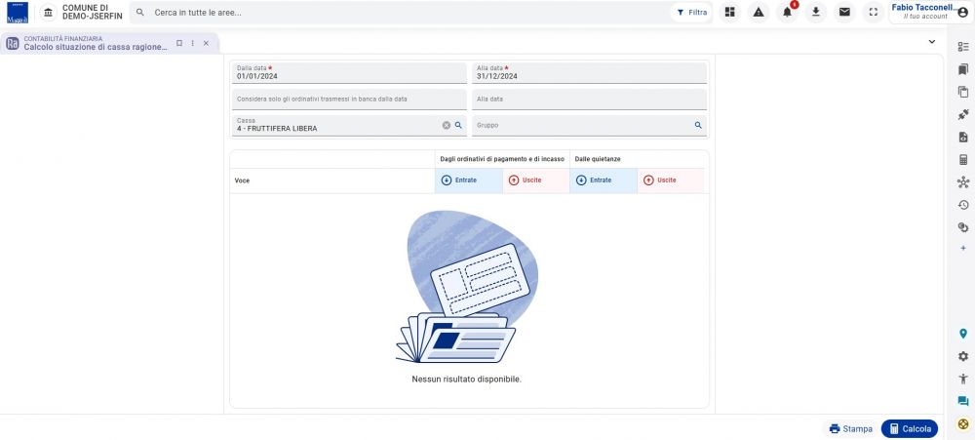
Task: Open the accessibility figure icon
Action: tap(963, 379)
